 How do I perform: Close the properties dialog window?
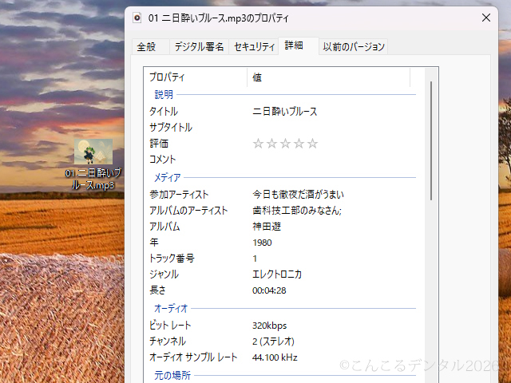(485, 18)
